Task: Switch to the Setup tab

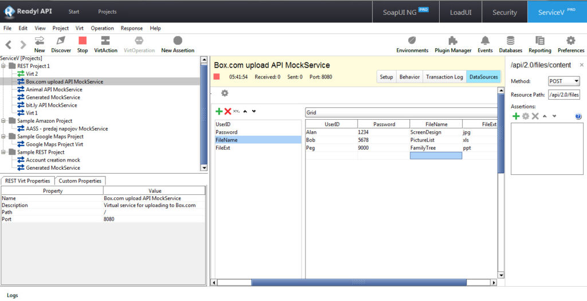Action: pyautogui.click(x=386, y=77)
